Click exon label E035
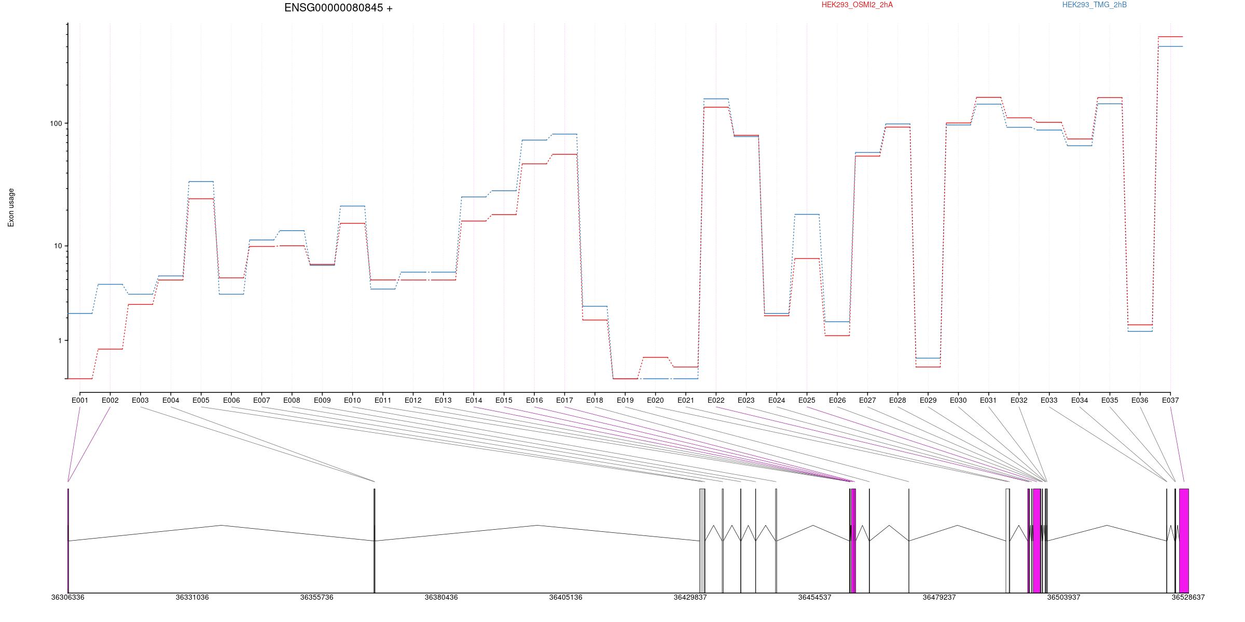This screenshot has width=1245, height=622. click(1110, 400)
